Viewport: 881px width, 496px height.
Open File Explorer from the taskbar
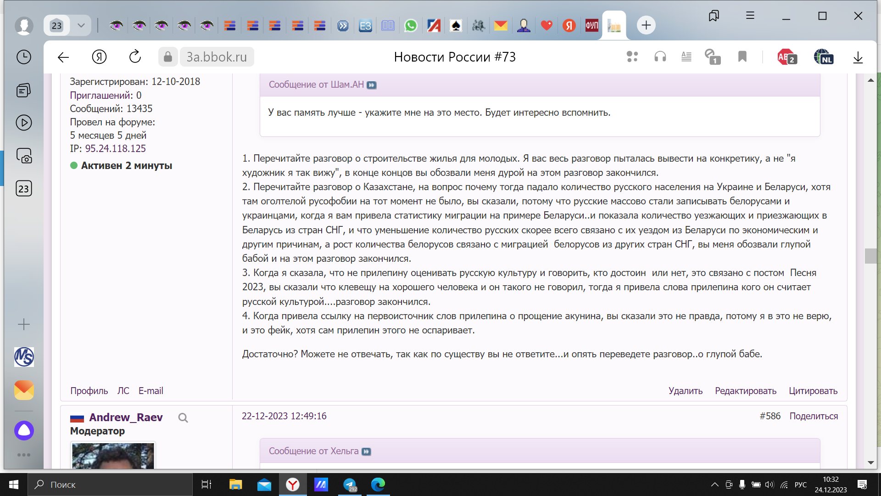pyautogui.click(x=235, y=485)
